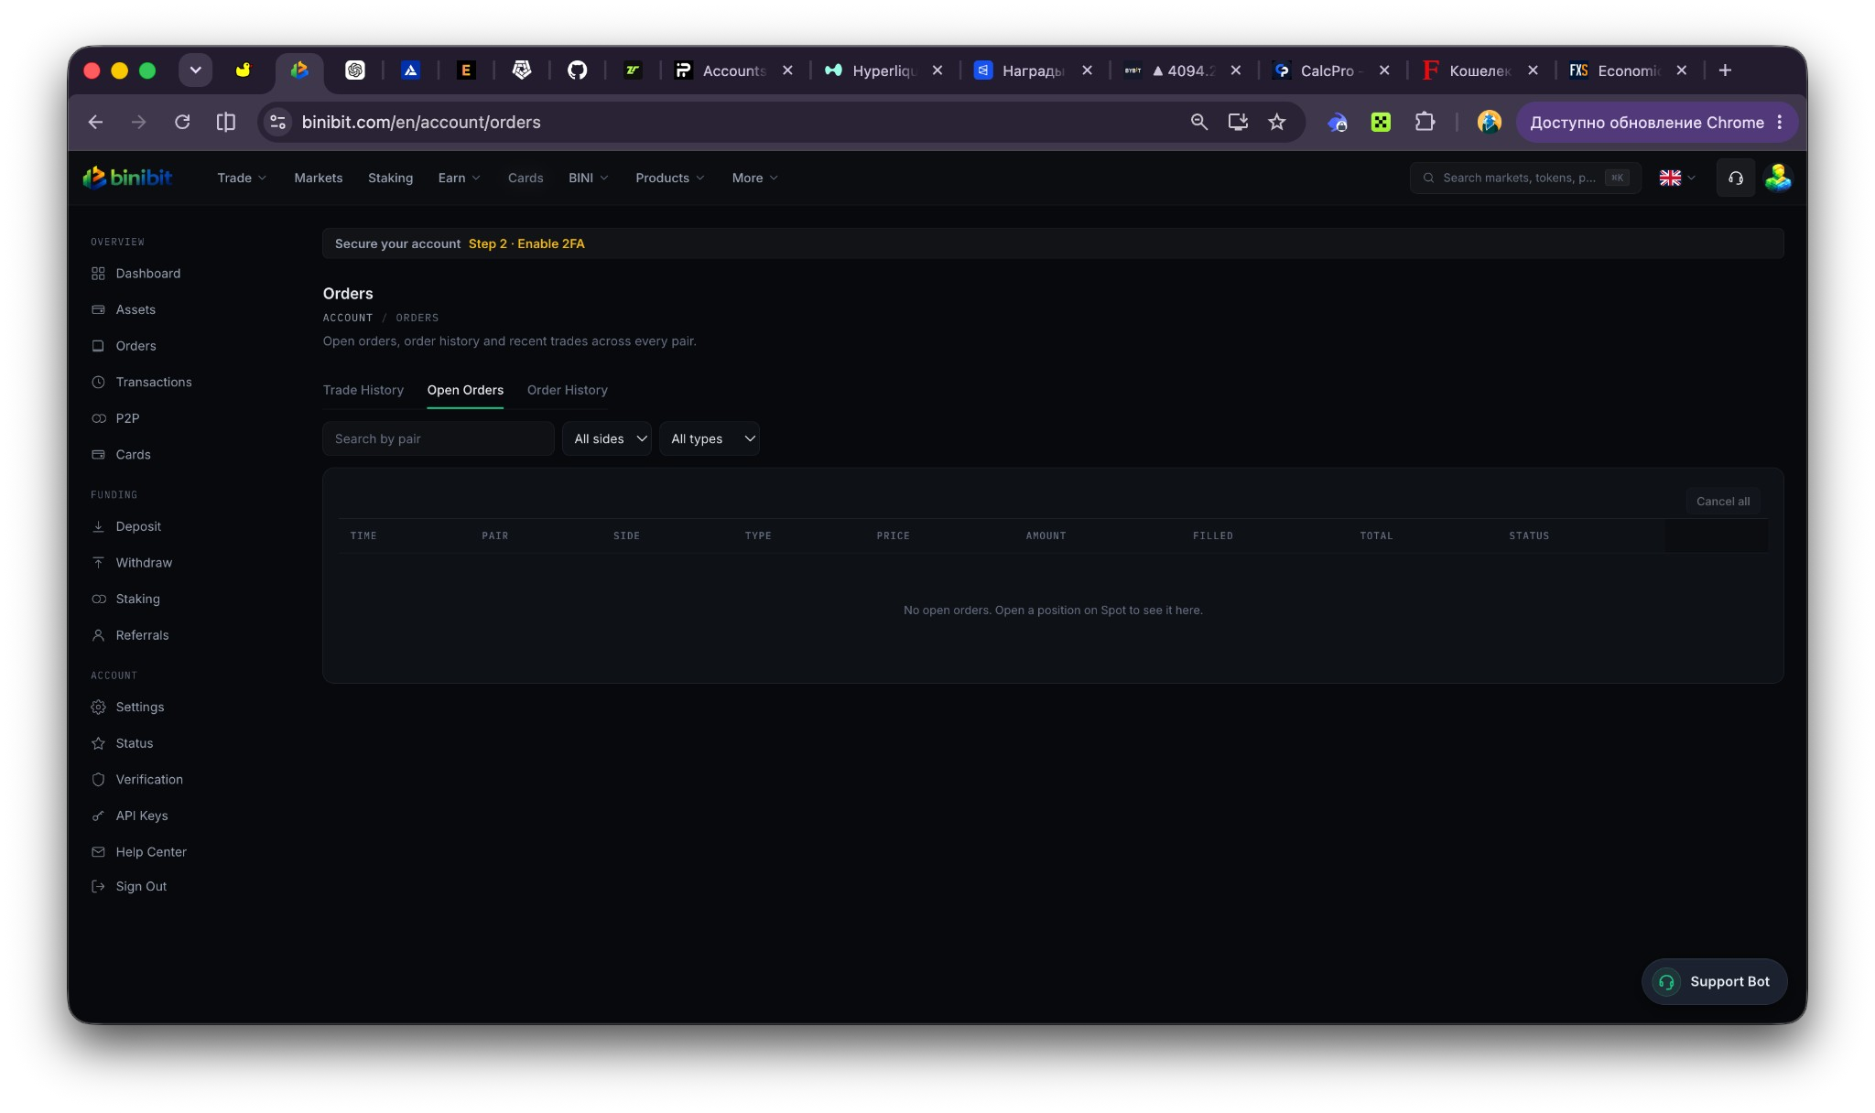
Task: Switch to Trade History tab
Action: (363, 390)
